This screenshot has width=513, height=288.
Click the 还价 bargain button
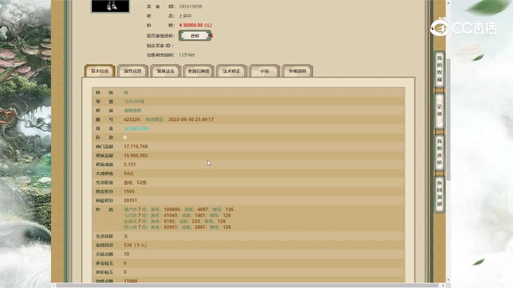click(x=195, y=35)
